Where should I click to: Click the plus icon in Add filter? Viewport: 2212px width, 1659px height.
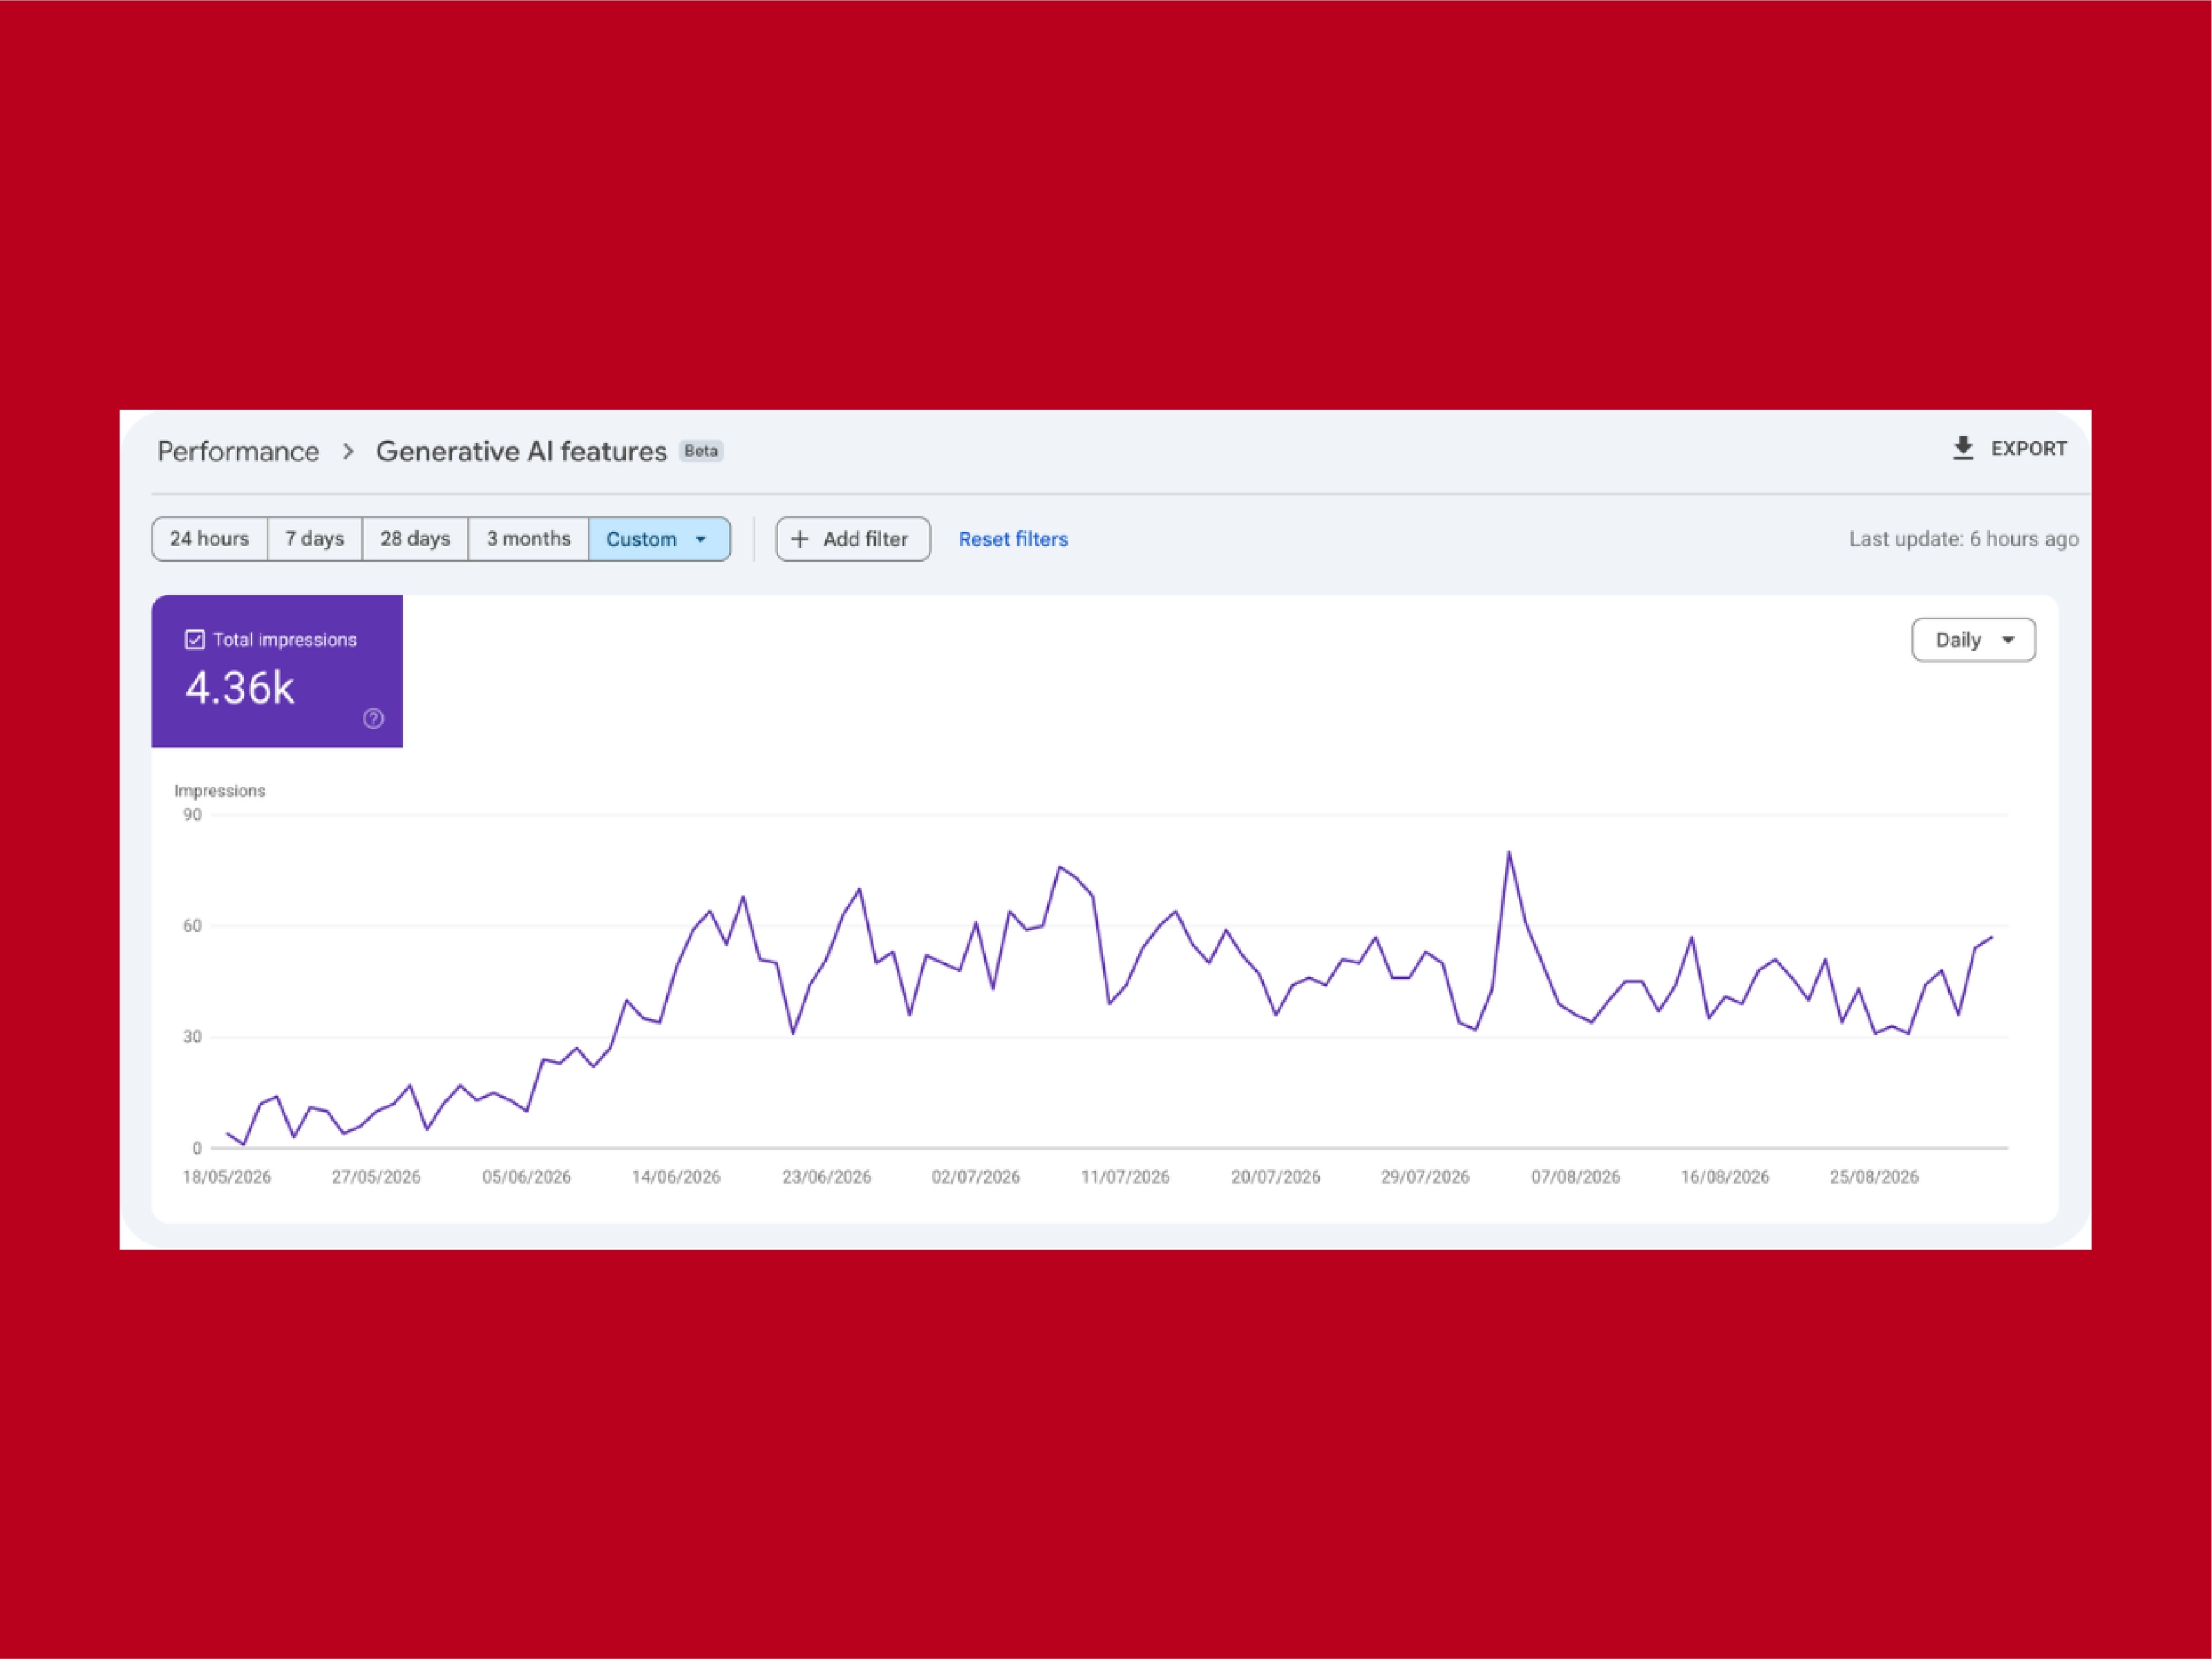point(800,539)
